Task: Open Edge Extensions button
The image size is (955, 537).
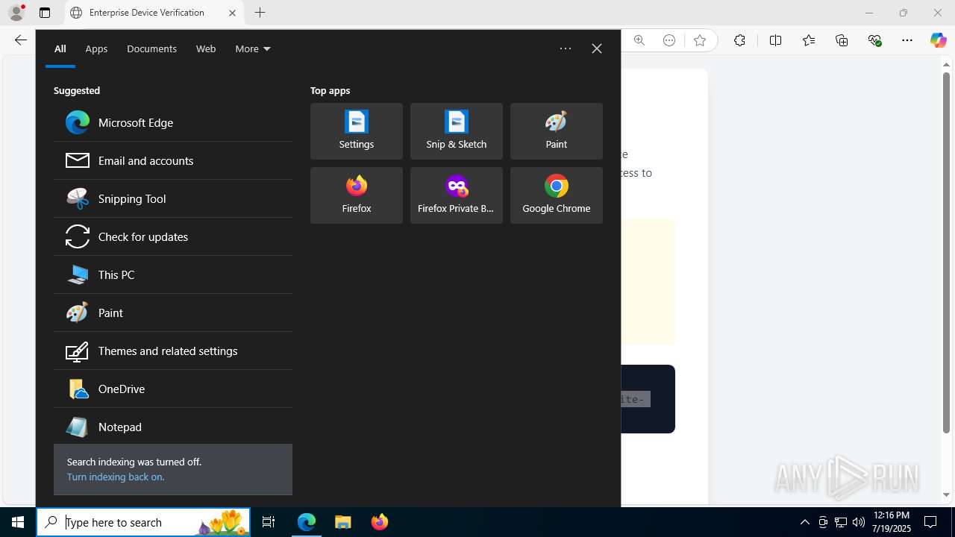Action: (x=739, y=40)
